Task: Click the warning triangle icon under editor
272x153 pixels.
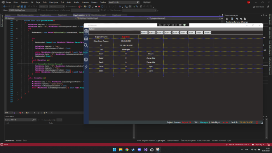Action: (27, 113)
